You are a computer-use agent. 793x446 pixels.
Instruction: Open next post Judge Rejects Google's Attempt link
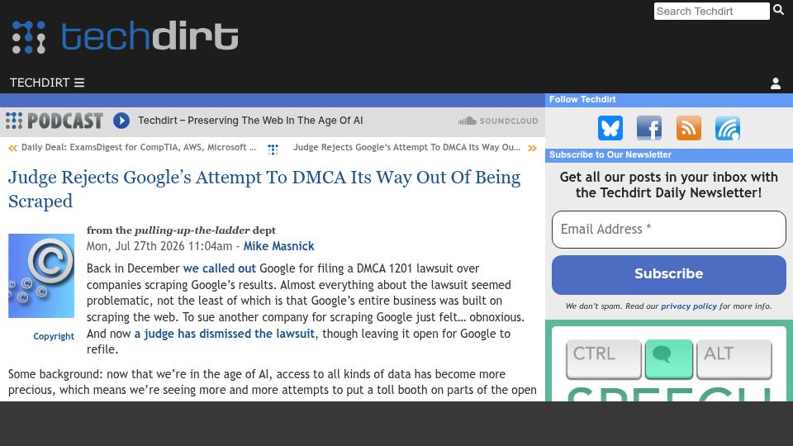point(406,147)
